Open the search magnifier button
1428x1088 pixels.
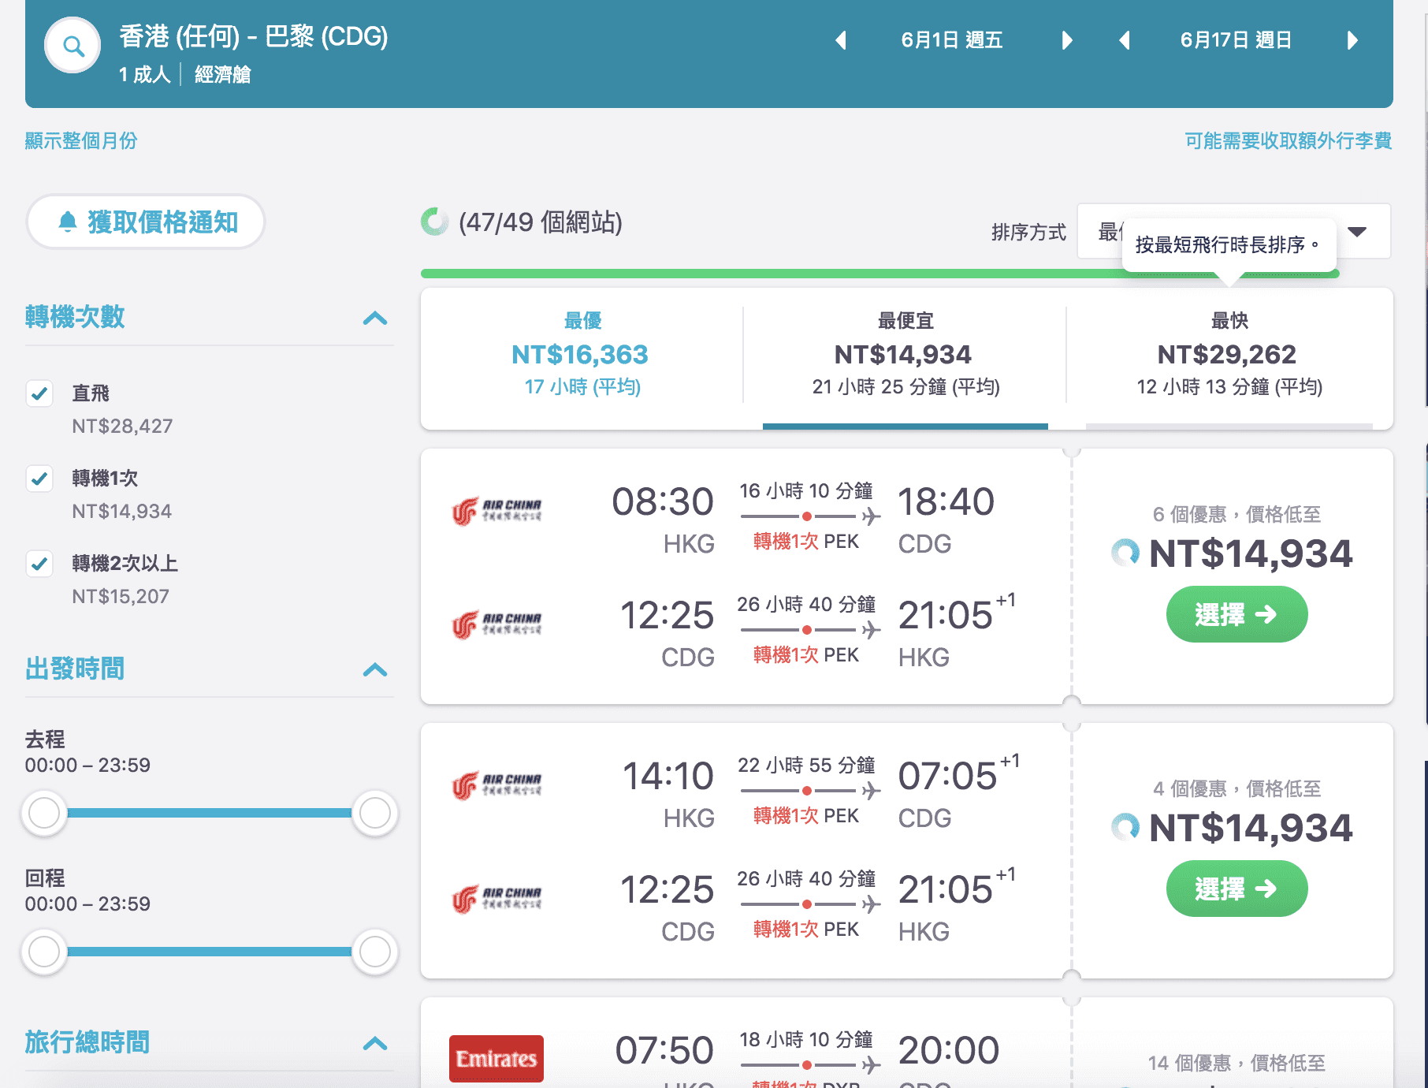pyautogui.click(x=73, y=46)
